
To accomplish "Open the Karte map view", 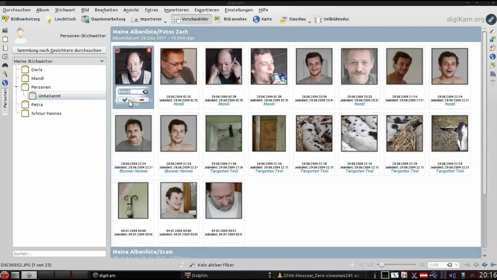I will (262, 19).
